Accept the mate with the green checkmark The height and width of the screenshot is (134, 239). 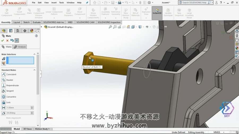(x=2, y=41)
